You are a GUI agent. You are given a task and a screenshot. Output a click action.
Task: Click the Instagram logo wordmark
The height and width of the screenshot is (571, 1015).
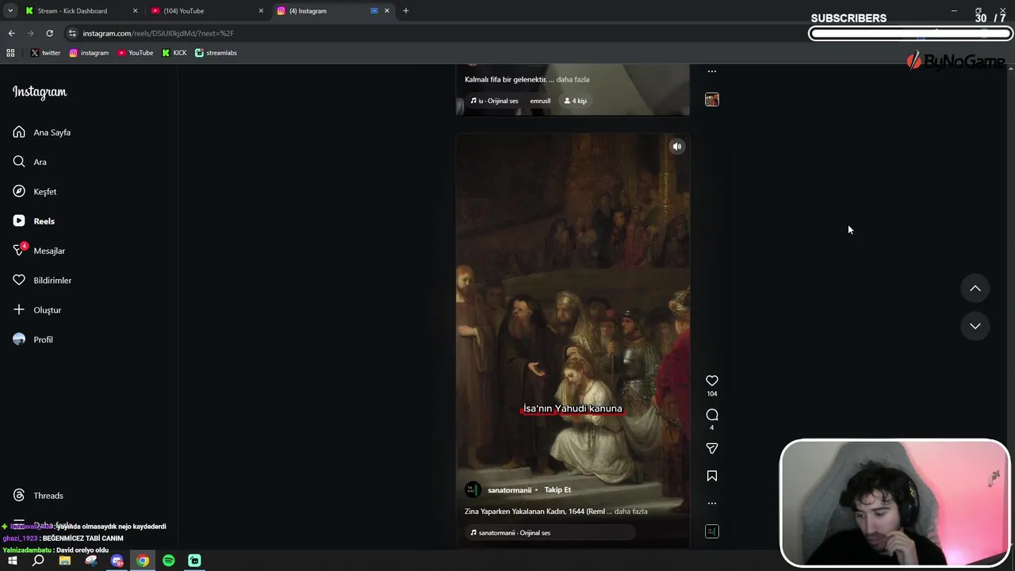click(40, 92)
